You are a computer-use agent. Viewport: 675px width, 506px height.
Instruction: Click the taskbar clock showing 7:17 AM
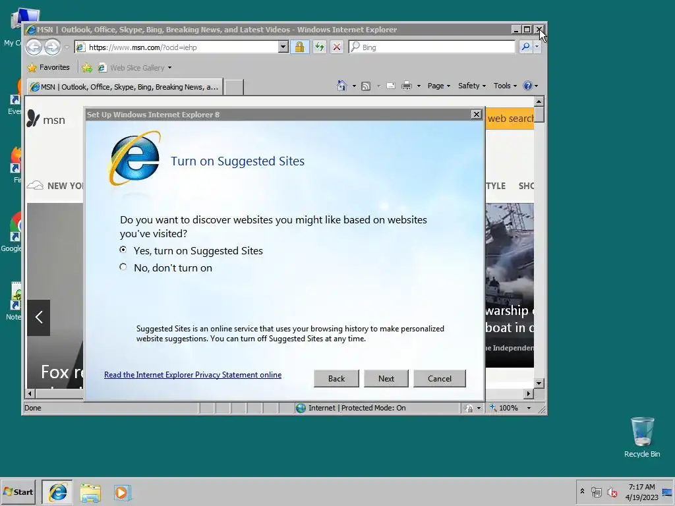pyautogui.click(x=641, y=492)
